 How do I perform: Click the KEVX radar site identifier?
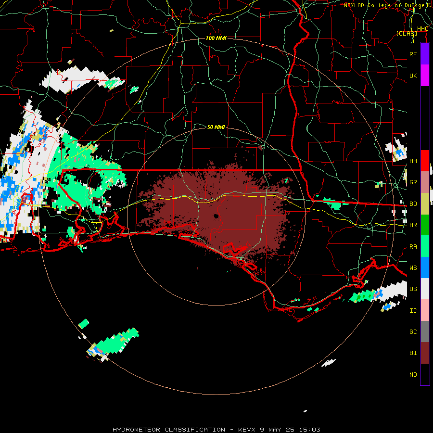[247, 430]
